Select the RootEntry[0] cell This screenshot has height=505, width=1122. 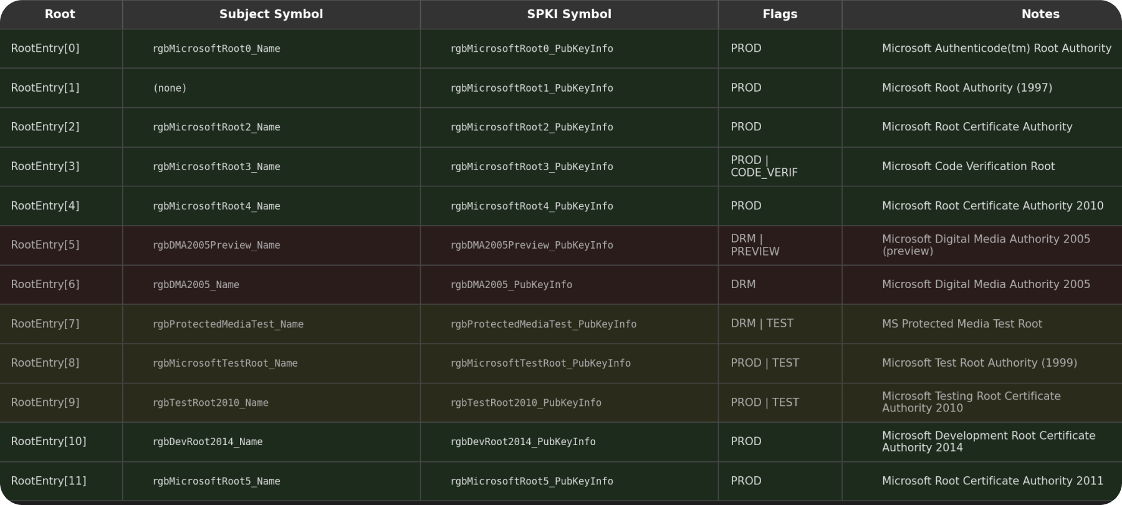[x=60, y=49]
